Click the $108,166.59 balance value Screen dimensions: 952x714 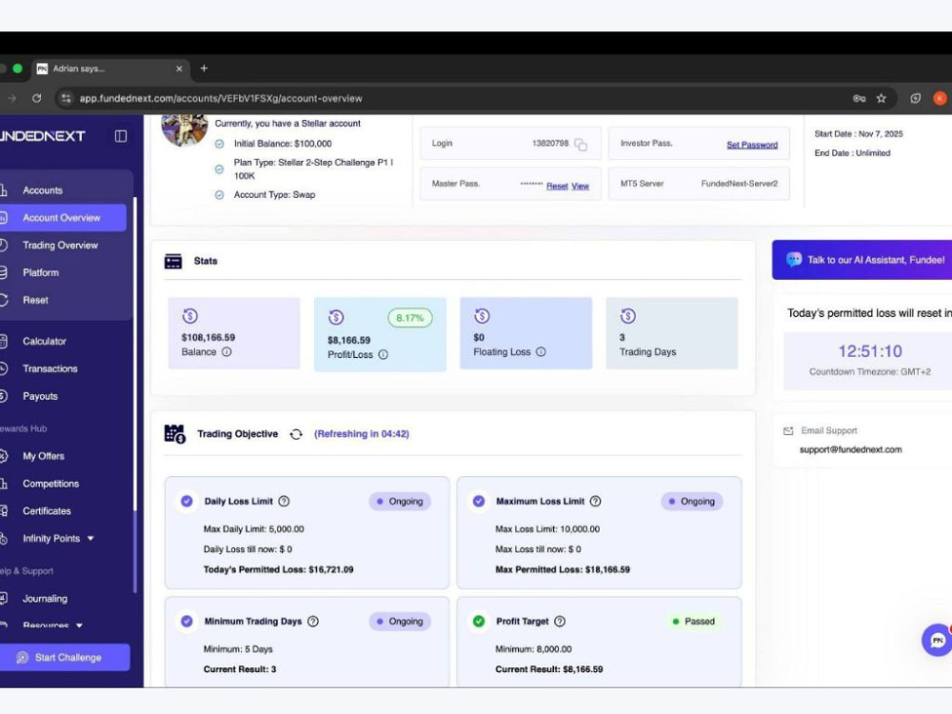[208, 338]
